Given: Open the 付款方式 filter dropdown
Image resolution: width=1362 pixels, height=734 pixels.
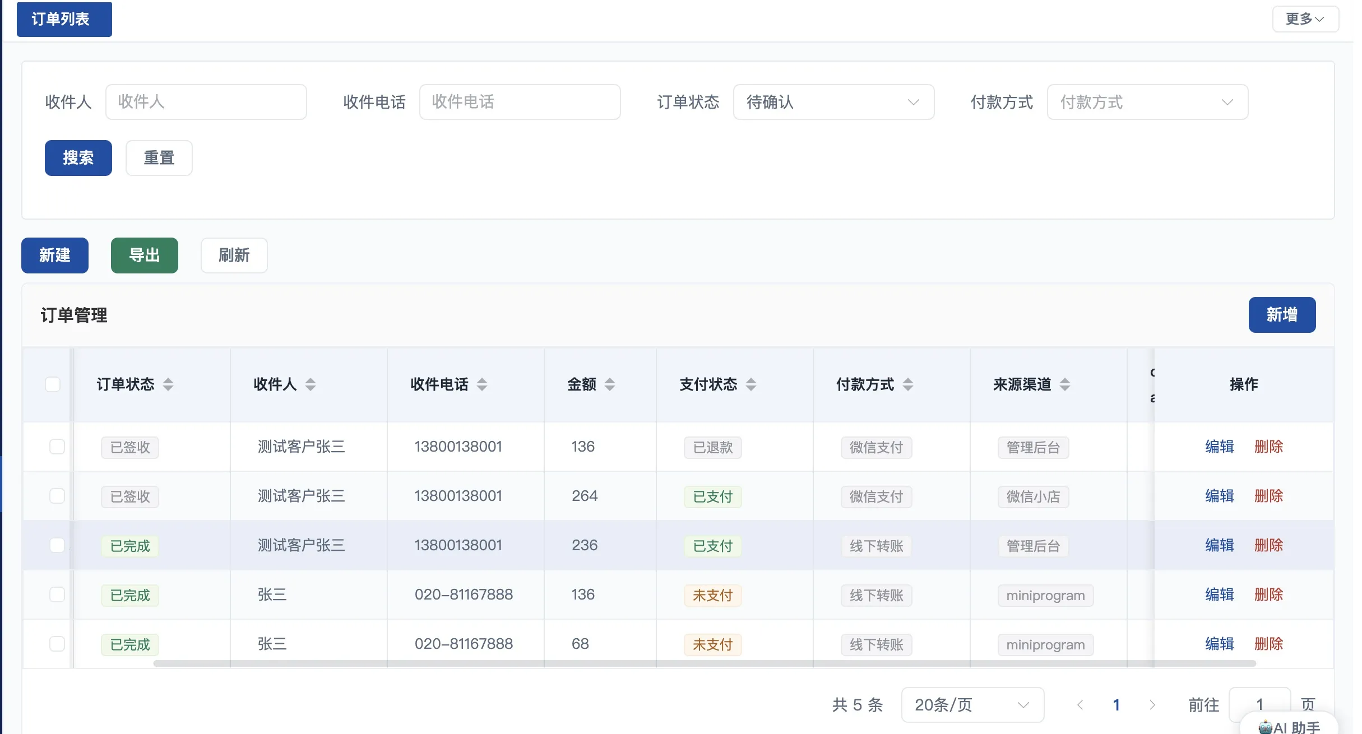Looking at the screenshot, I should tap(1147, 102).
